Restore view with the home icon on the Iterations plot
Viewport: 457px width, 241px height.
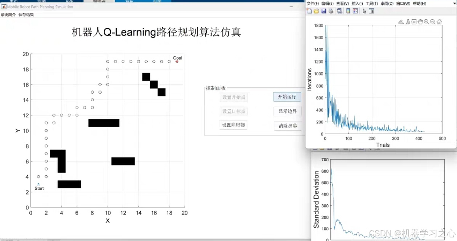439,22
